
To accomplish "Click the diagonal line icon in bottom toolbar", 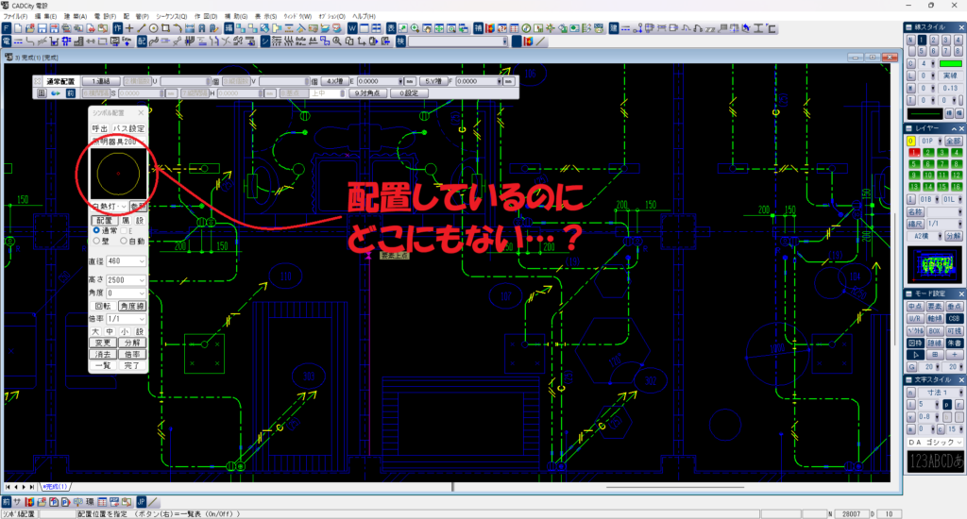I will coord(153,502).
